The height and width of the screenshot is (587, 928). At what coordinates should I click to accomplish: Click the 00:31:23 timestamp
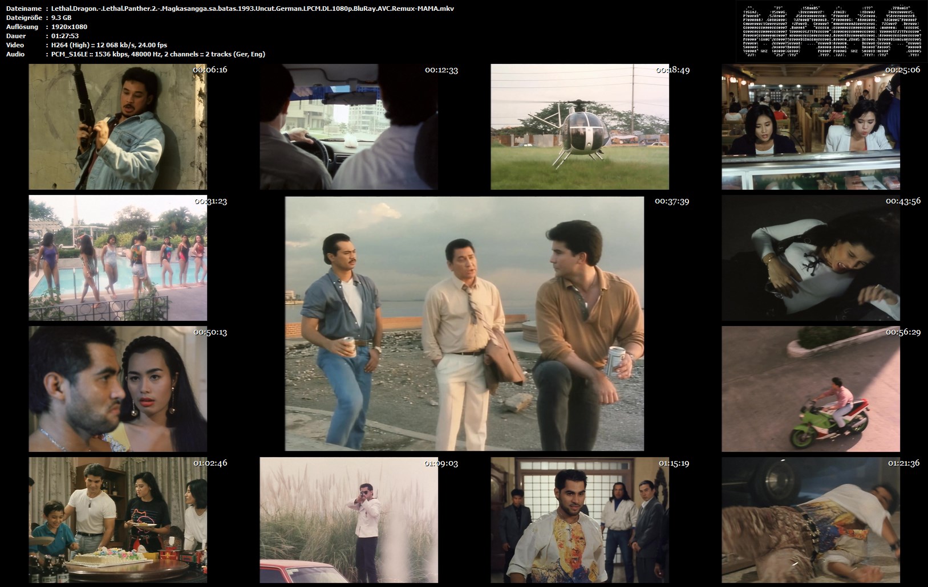(x=210, y=201)
